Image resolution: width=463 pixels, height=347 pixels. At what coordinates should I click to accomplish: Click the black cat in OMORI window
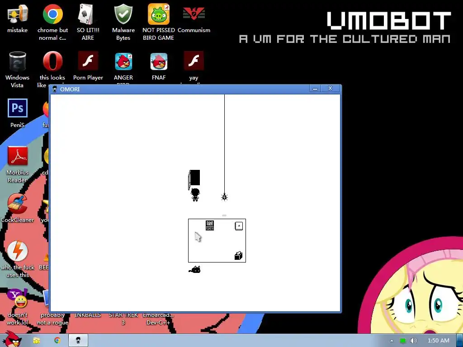tap(194, 269)
